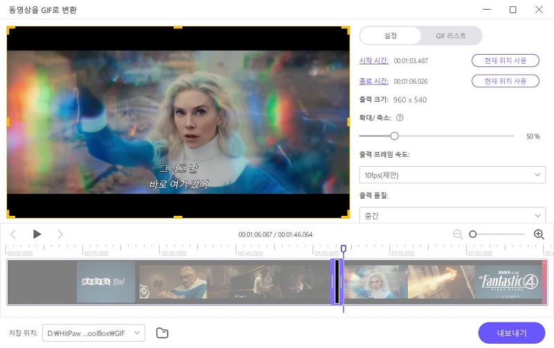Click the 내보내기 export button
The image size is (554, 348).
point(512,333)
